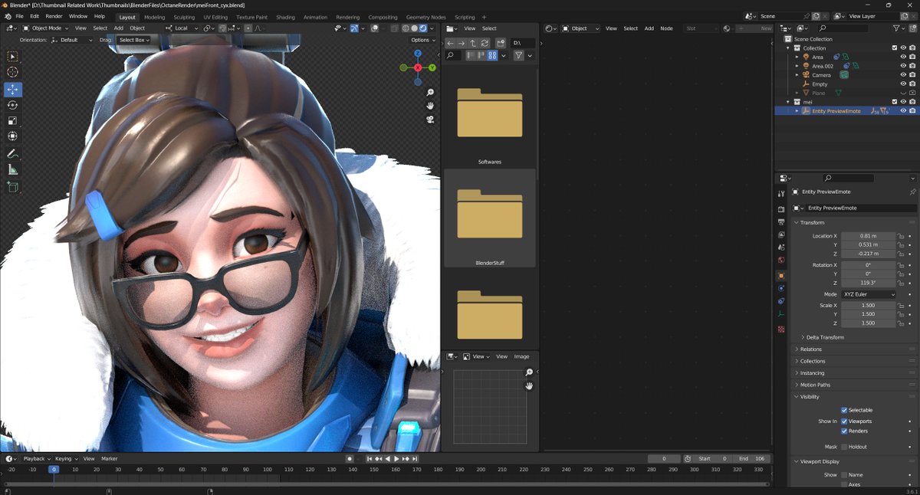The width and height of the screenshot is (920, 495).
Task: Pin the properties editor context
Action: click(912, 192)
